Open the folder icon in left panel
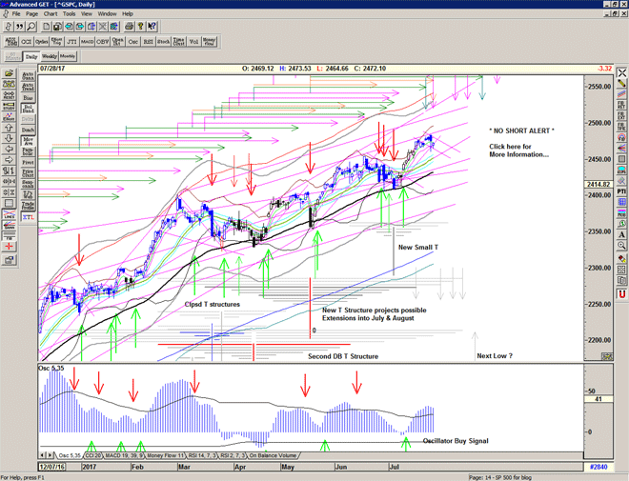The height and width of the screenshot is (481, 629). (10, 73)
